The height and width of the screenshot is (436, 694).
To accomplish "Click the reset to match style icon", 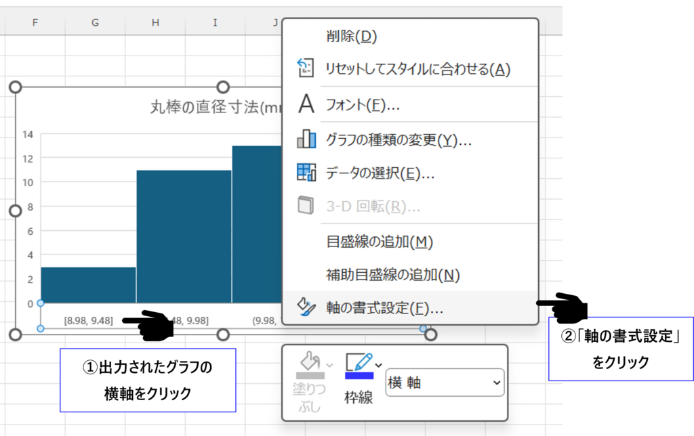I will coord(306,68).
